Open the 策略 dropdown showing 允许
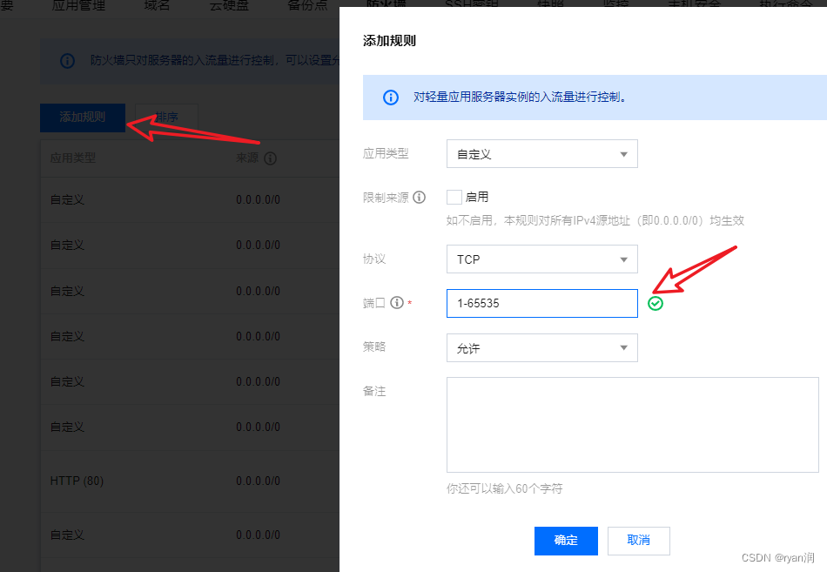 541,347
